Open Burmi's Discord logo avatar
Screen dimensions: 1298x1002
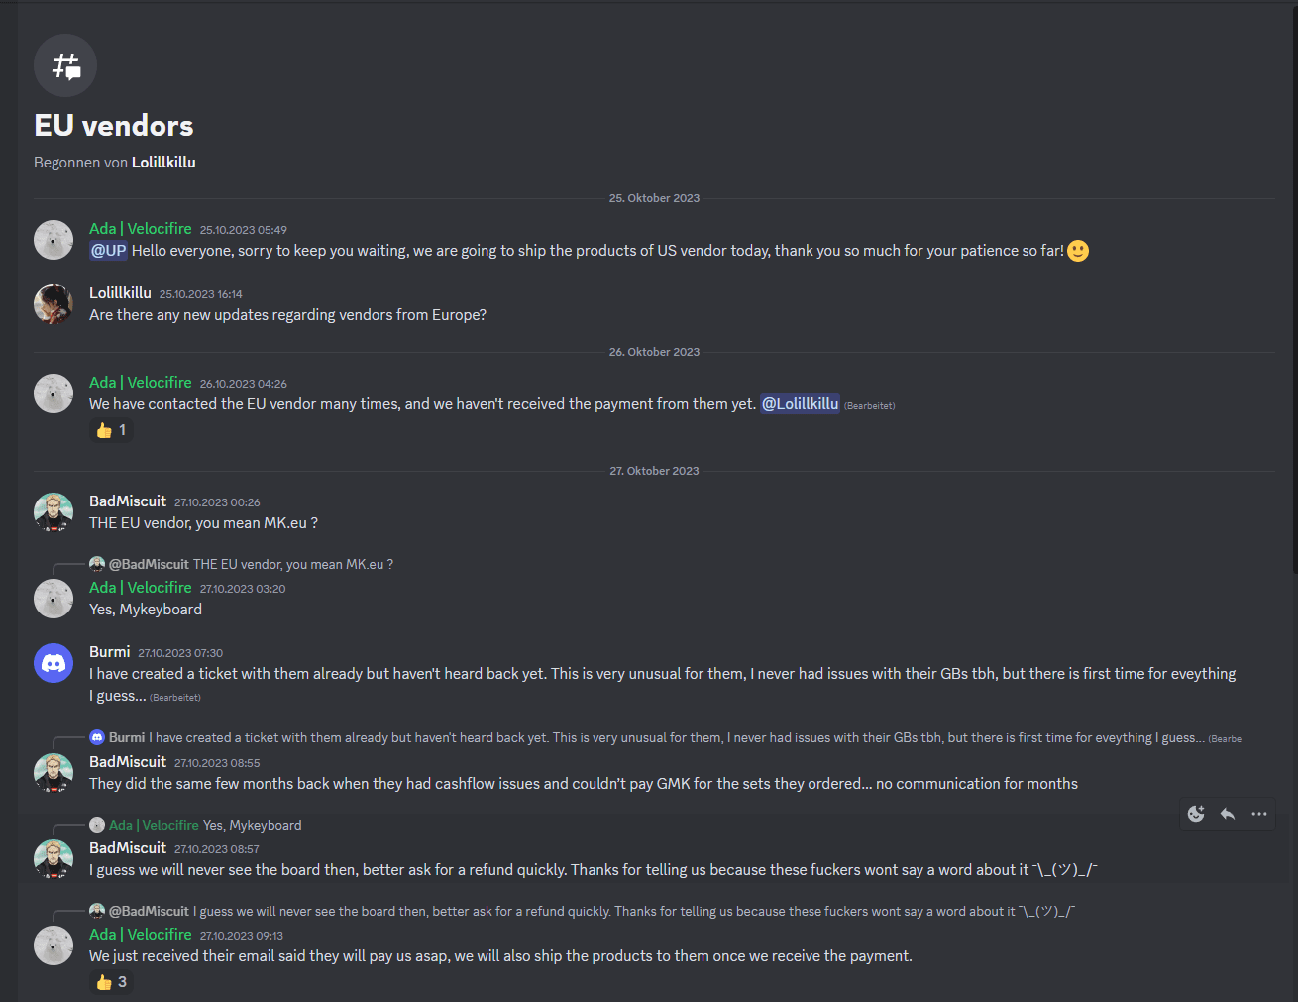pos(54,663)
